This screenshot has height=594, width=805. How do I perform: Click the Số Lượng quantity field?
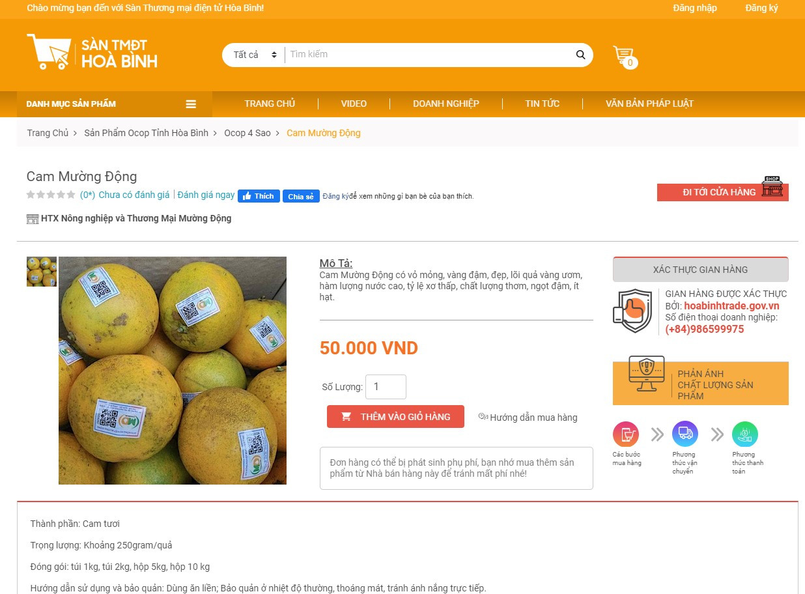pyautogui.click(x=386, y=387)
